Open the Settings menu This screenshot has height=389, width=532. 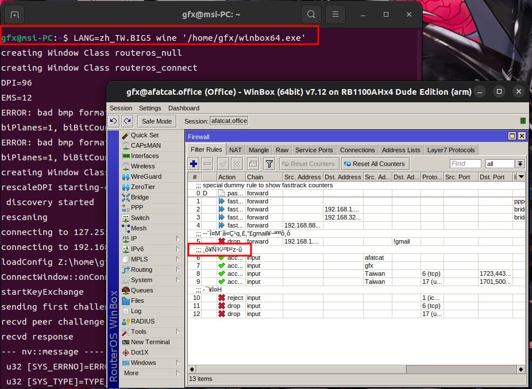(x=150, y=108)
